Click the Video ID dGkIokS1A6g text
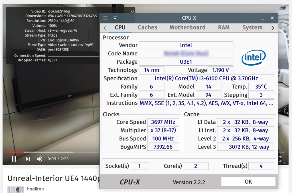This screenshot has width=292, height=193. (x=59, y=11)
